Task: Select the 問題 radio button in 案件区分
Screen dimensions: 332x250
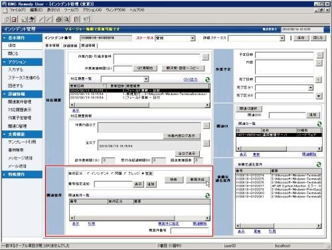Action: click(x=112, y=174)
